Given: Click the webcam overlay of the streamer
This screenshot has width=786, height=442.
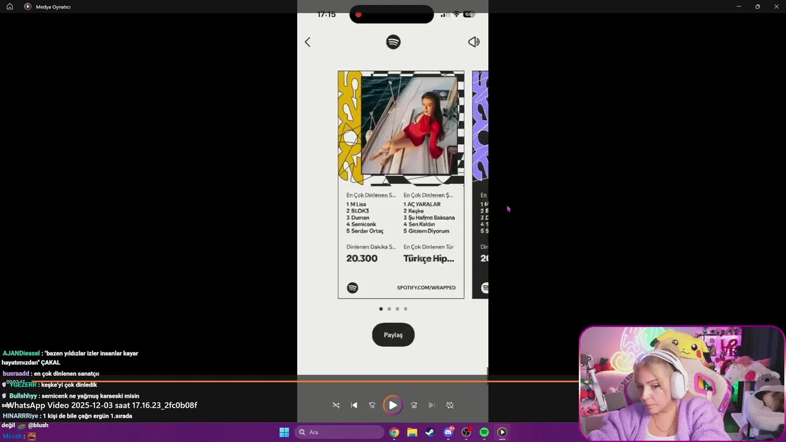Looking at the screenshot, I should click(682, 384).
